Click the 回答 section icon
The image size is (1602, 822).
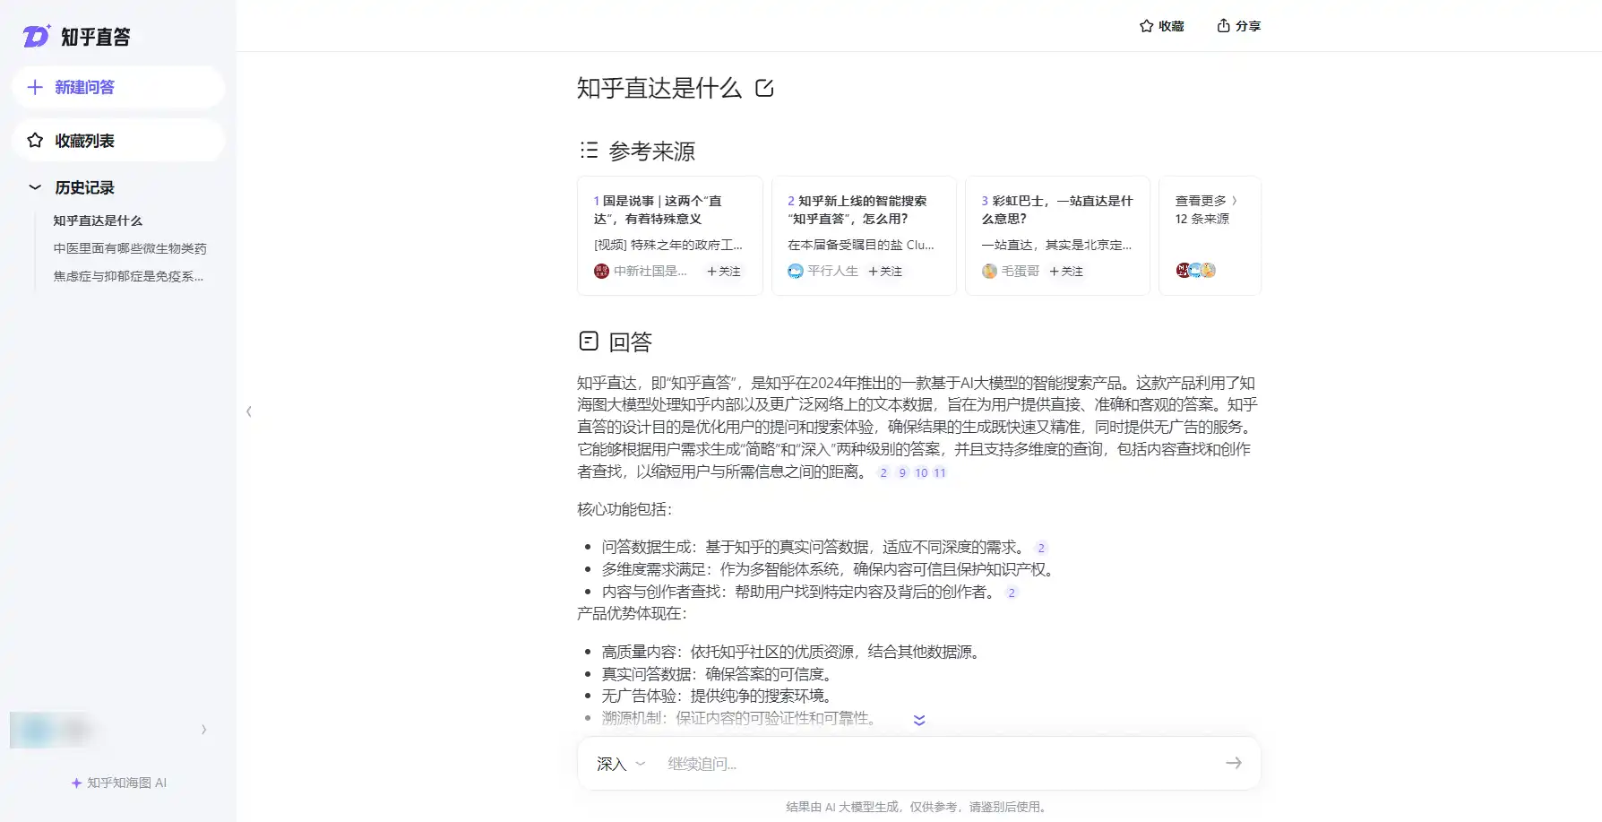pos(589,341)
